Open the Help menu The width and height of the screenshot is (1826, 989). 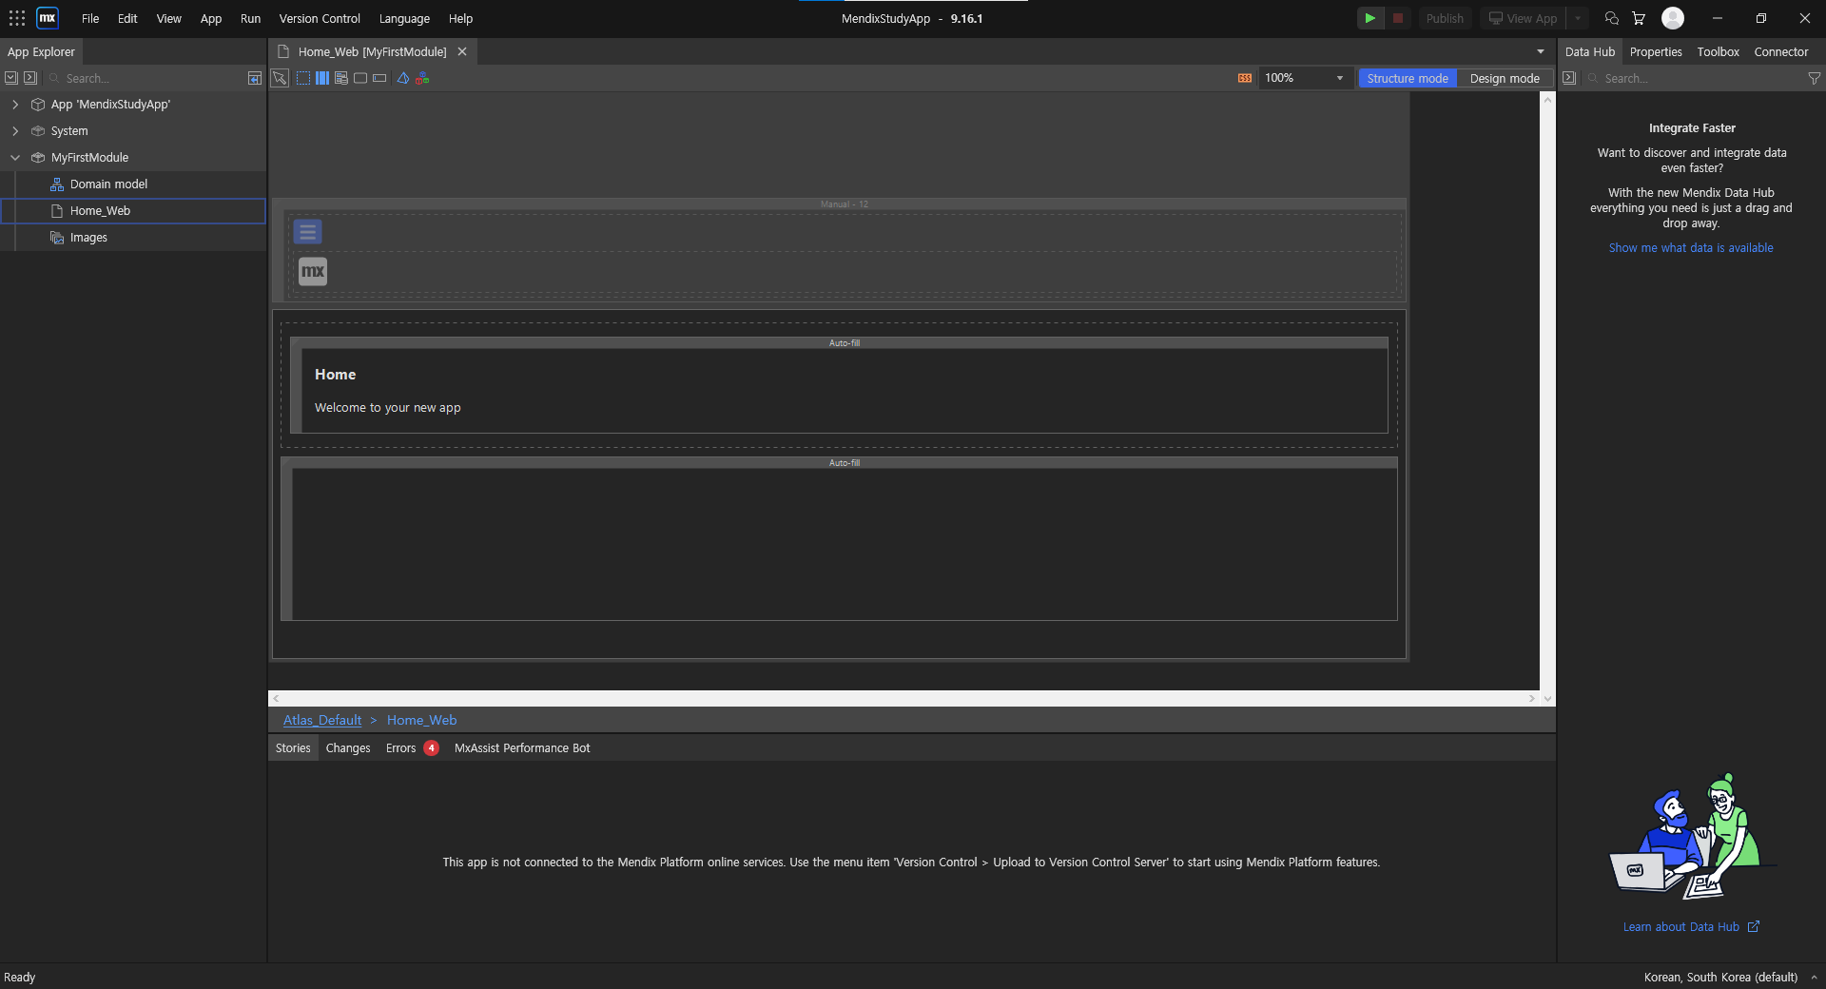(x=460, y=18)
